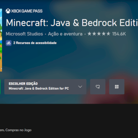Open the accessibility features icon
The width and height of the screenshot is (138, 138).
click(x=9, y=43)
